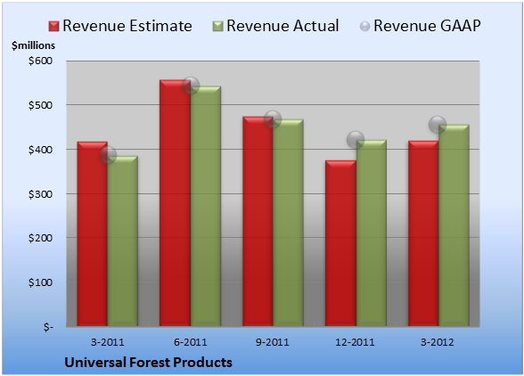
Task: Click the red Revenue Estimate legend swatch
Action: pos(53,26)
